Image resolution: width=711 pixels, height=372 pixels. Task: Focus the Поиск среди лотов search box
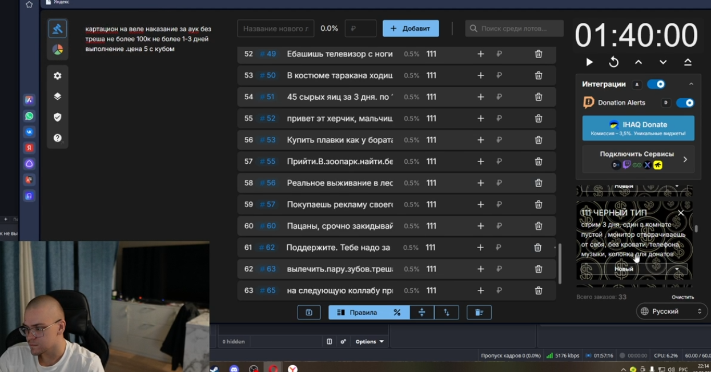514,29
